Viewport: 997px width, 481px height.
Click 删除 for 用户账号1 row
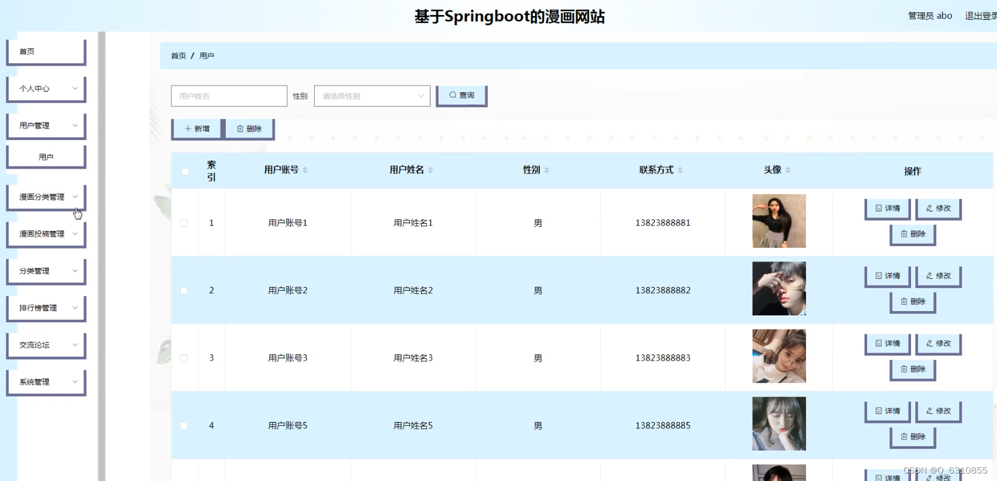point(913,234)
